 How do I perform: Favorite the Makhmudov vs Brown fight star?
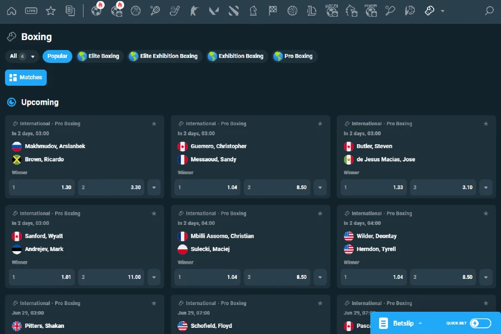pos(154,124)
